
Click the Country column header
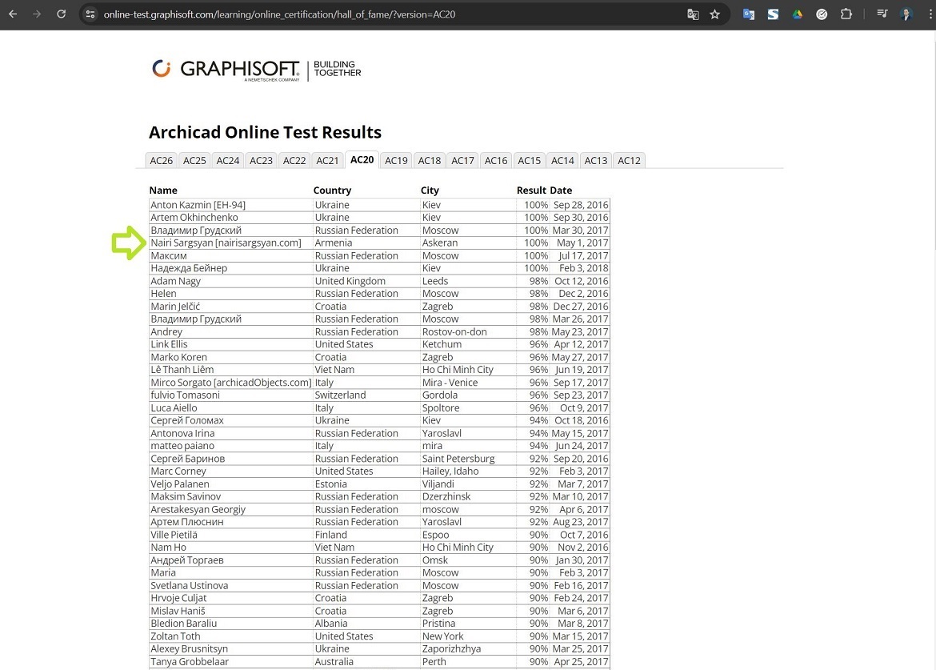(333, 191)
